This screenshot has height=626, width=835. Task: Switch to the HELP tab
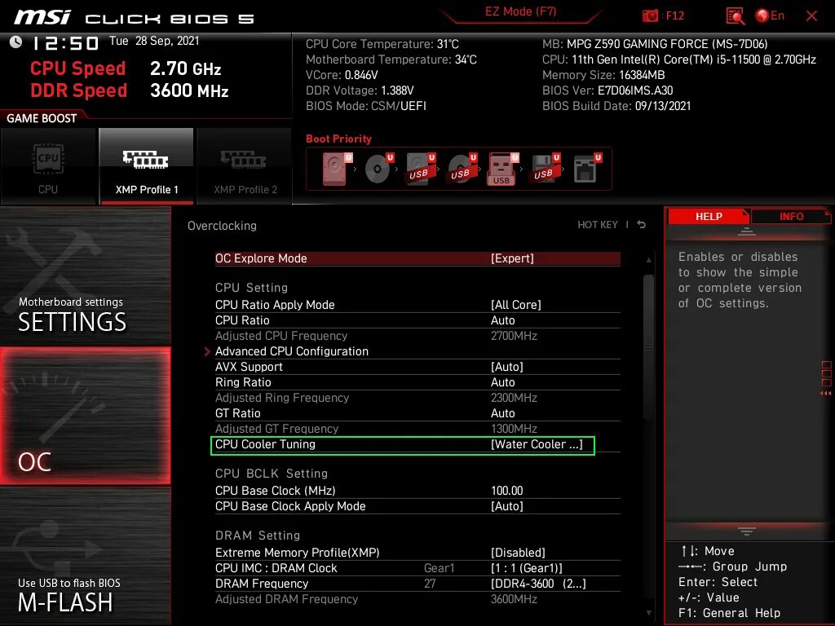pyautogui.click(x=709, y=217)
